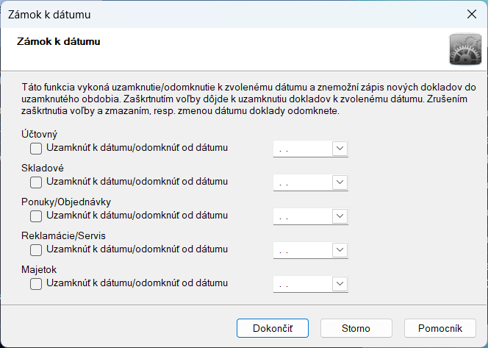Click the Ponuky/Objednávky date input field
The height and width of the screenshot is (348, 488).
(302, 216)
